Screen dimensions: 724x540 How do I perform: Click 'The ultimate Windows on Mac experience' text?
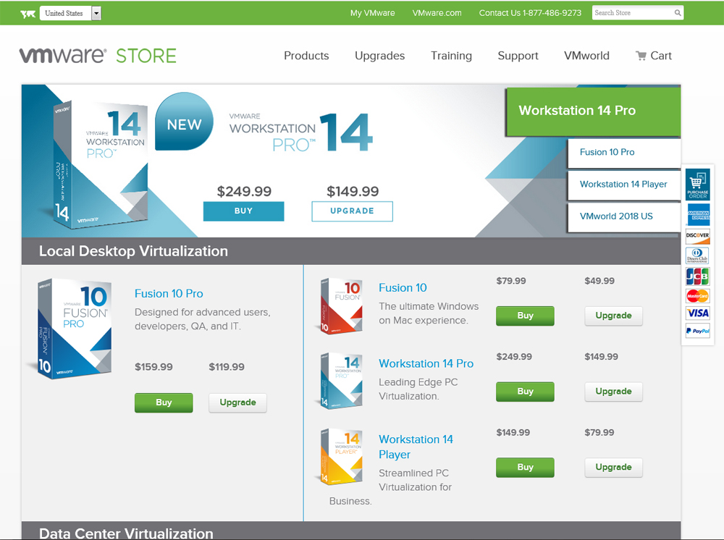(429, 313)
